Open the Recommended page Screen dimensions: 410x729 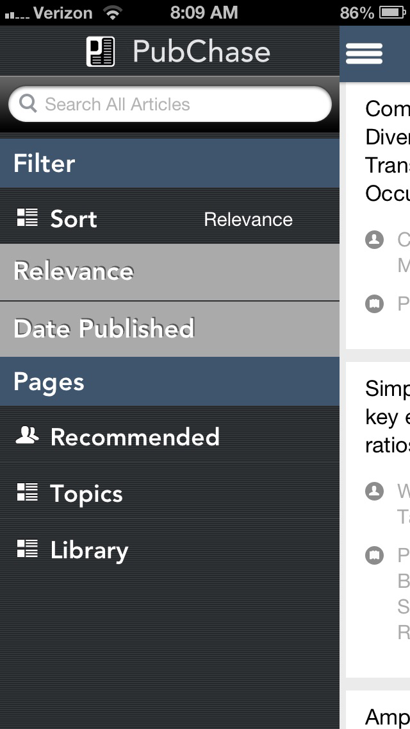(170, 437)
